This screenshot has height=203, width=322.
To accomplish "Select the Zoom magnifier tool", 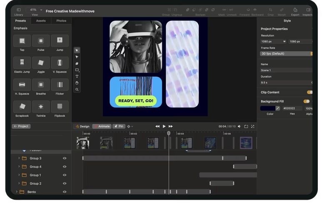I will click(x=77, y=90).
